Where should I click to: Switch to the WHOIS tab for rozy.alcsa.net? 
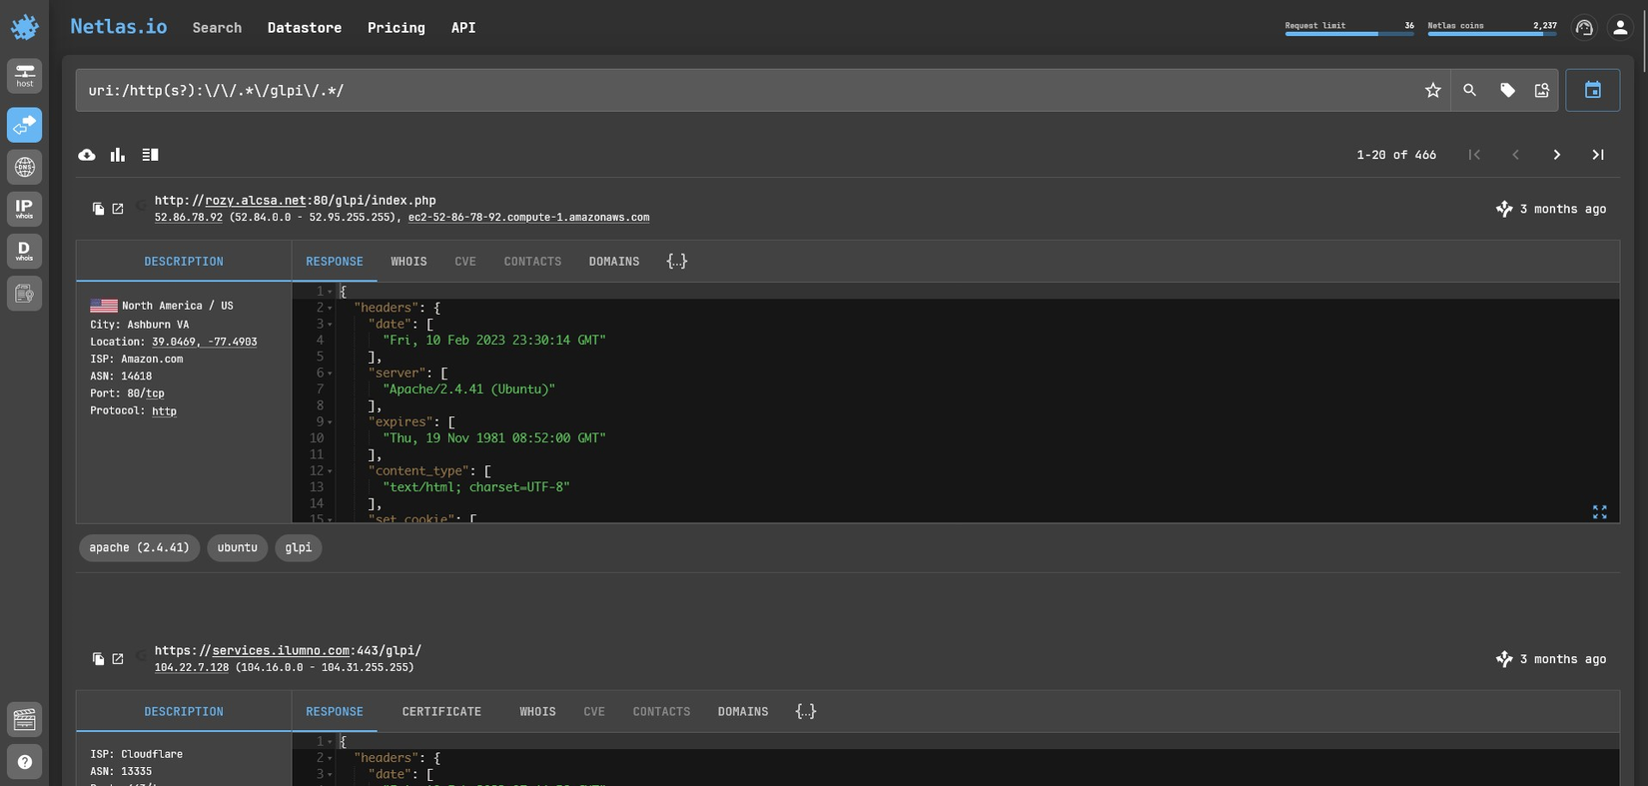(409, 262)
